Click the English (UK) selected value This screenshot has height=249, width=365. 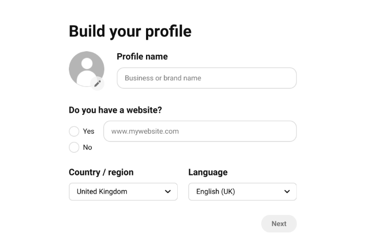[216, 192]
